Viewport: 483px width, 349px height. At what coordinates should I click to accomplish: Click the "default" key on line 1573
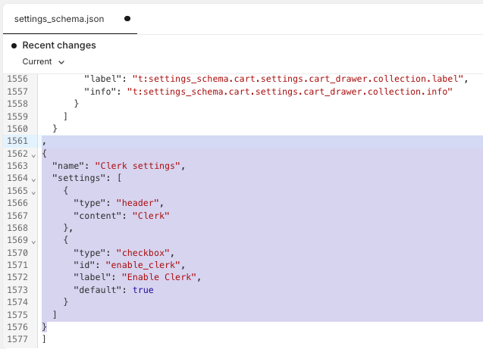tap(98, 290)
